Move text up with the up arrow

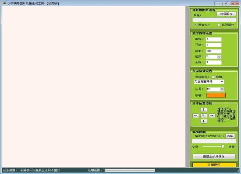coord(204,110)
